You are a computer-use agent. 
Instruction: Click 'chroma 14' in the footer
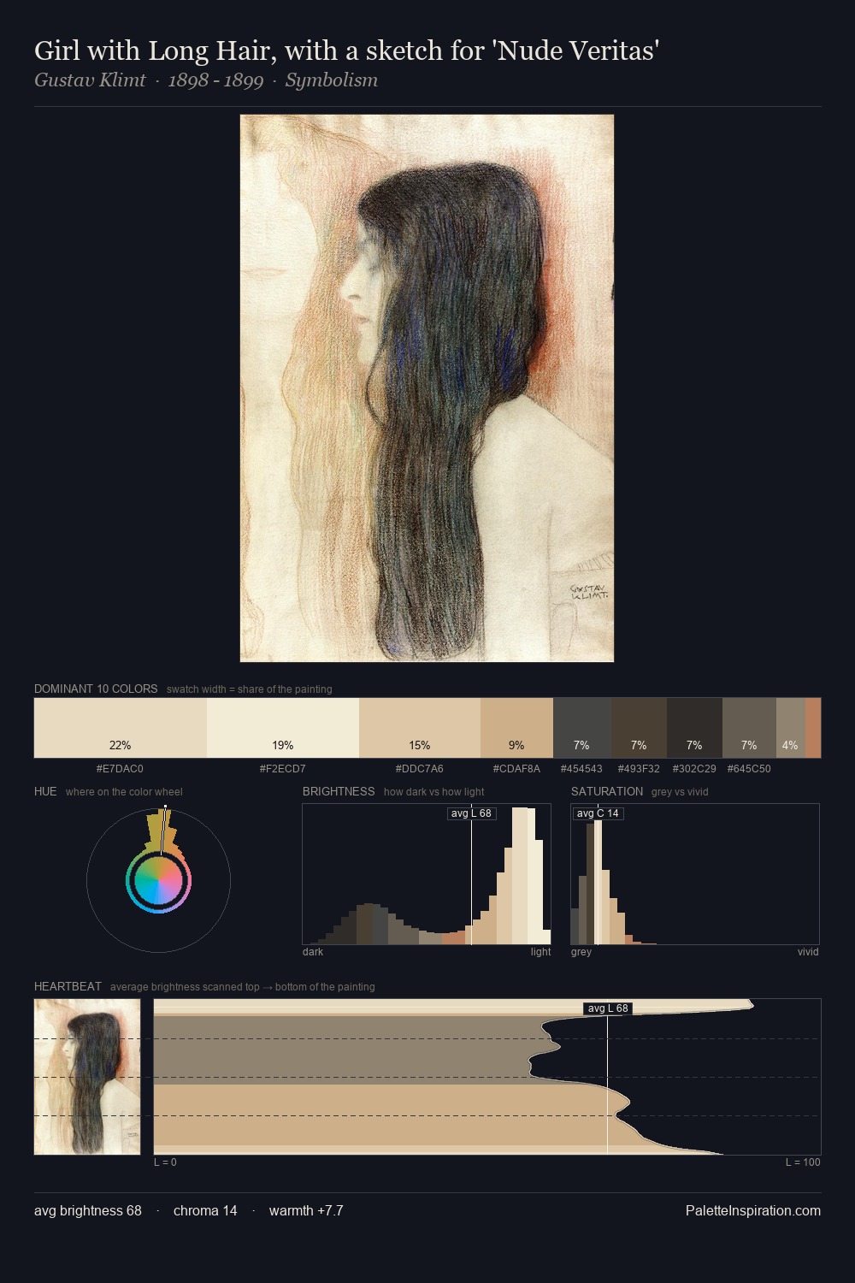[x=205, y=1210]
